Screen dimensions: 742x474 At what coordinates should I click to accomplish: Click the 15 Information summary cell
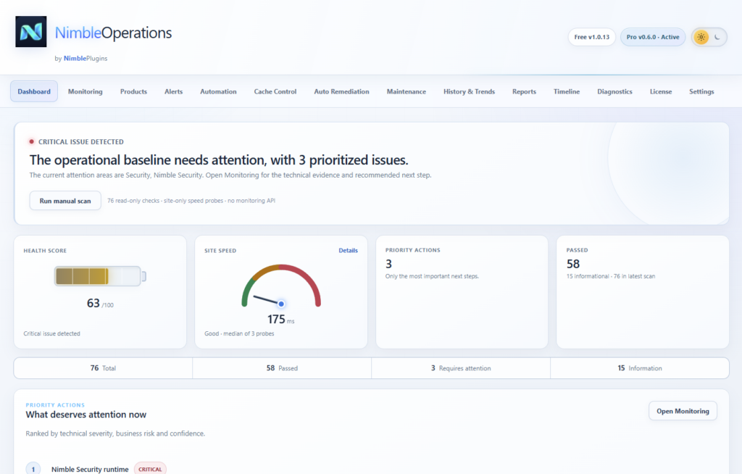click(x=640, y=368)
